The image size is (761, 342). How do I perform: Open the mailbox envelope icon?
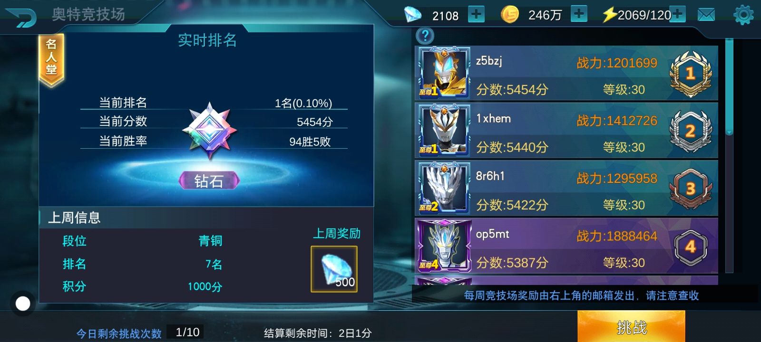click(706, 15)
